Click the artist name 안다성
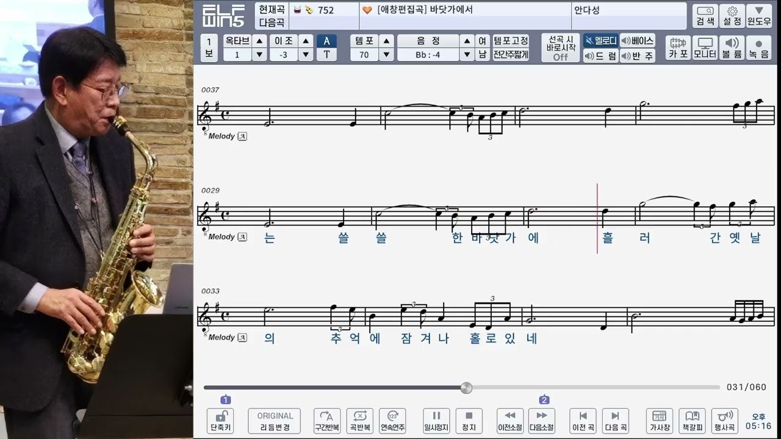 [x=586, y=10]
